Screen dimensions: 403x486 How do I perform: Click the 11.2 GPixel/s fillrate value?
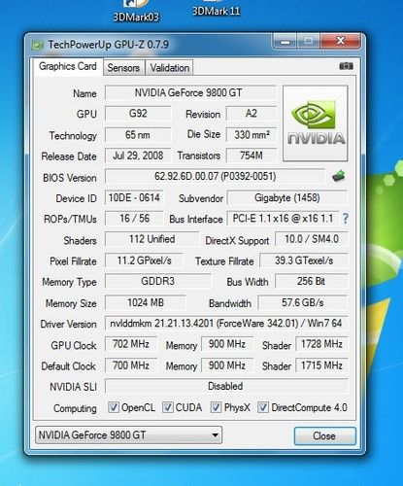click(144, 260)
